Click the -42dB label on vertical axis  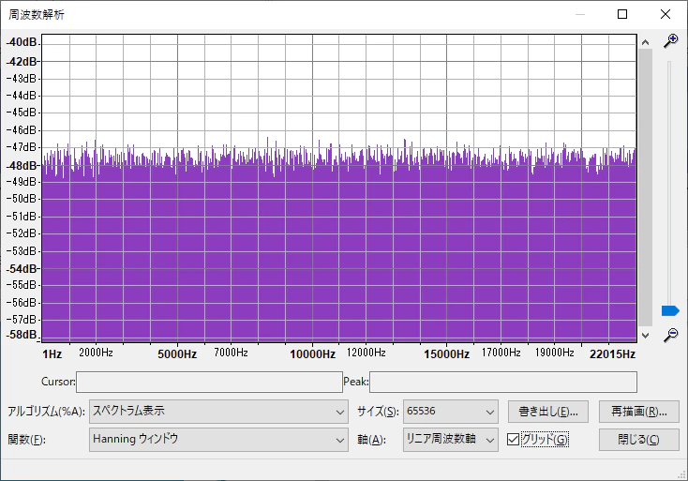tap(22, 62)
